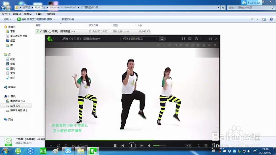Open the playlist panel icon in player

[206, 146]
